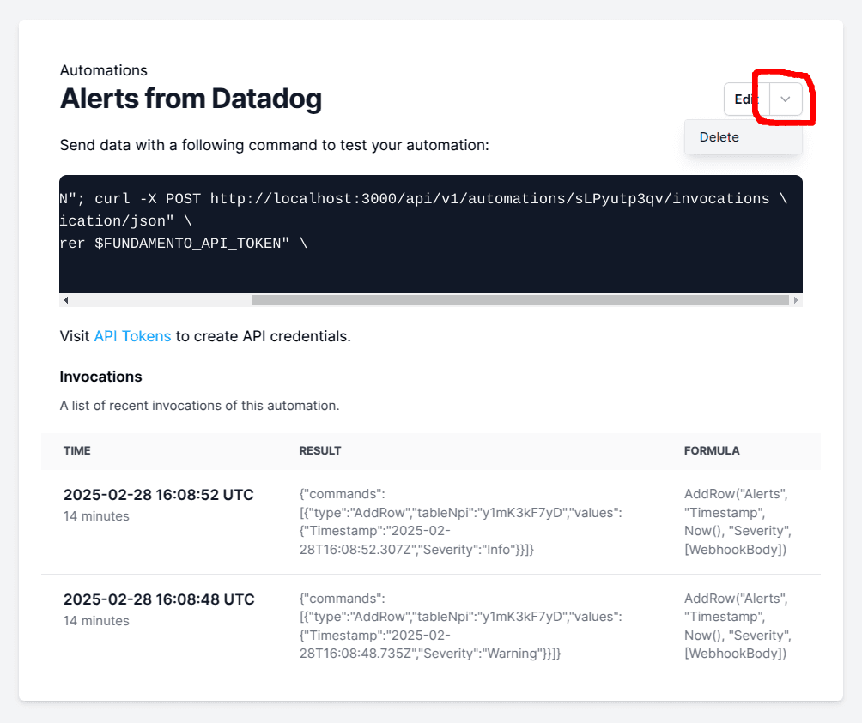Click the result JSON with Severity Warning
The height and width of the screenshot is (723, 862).
(x=460, y=626)
